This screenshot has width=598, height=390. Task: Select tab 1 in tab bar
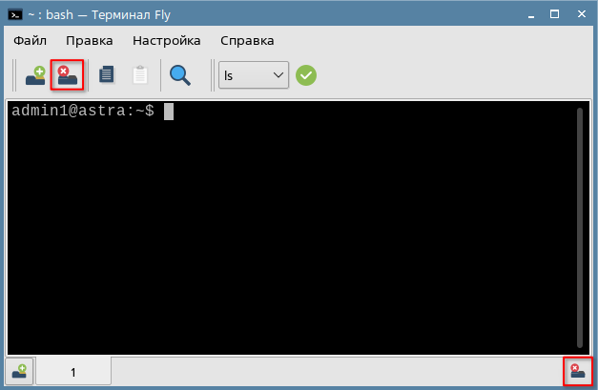[73, 372]
